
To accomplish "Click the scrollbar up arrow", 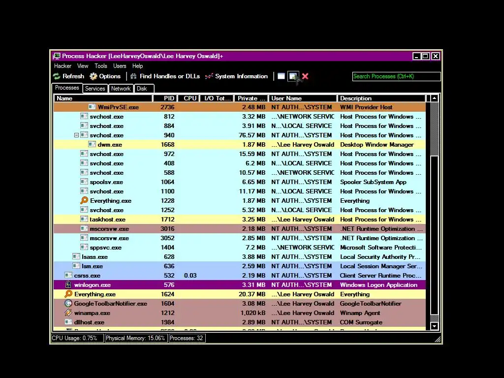I will tap(434, 98).
